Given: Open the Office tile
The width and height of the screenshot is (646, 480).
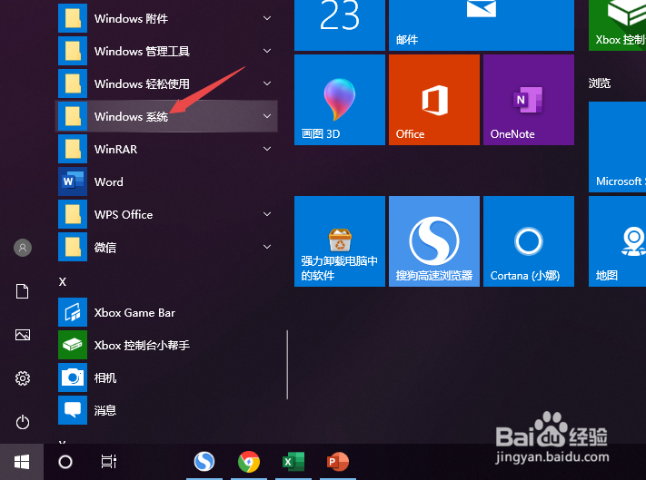Looking at the screenshot, I should click(433, 100).
